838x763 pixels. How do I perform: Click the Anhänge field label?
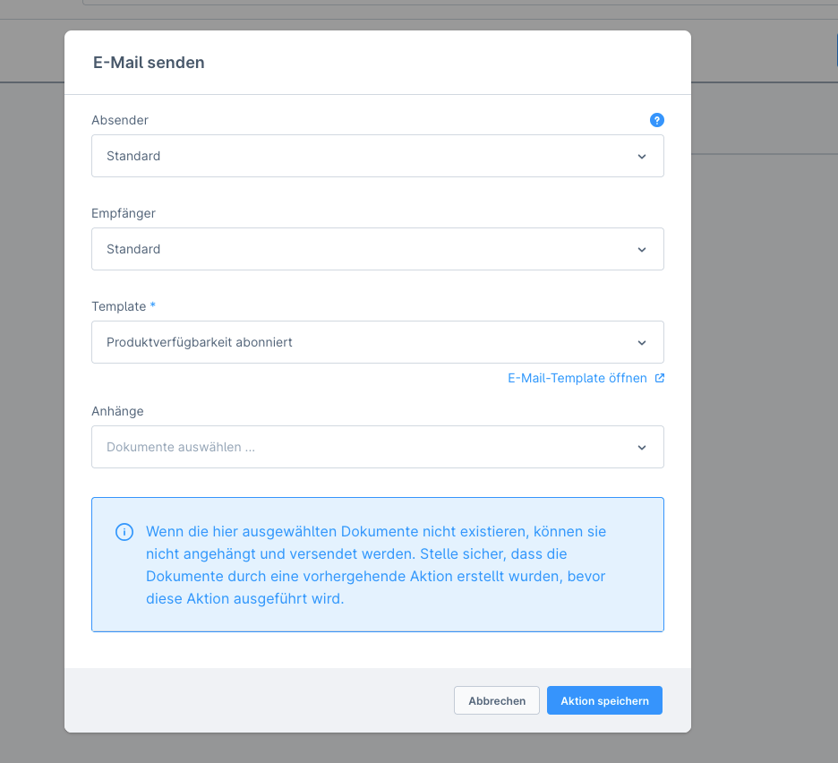click(x=117, y=411)
